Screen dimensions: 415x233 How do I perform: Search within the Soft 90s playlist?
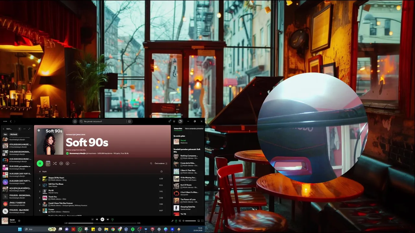(151, 163)
